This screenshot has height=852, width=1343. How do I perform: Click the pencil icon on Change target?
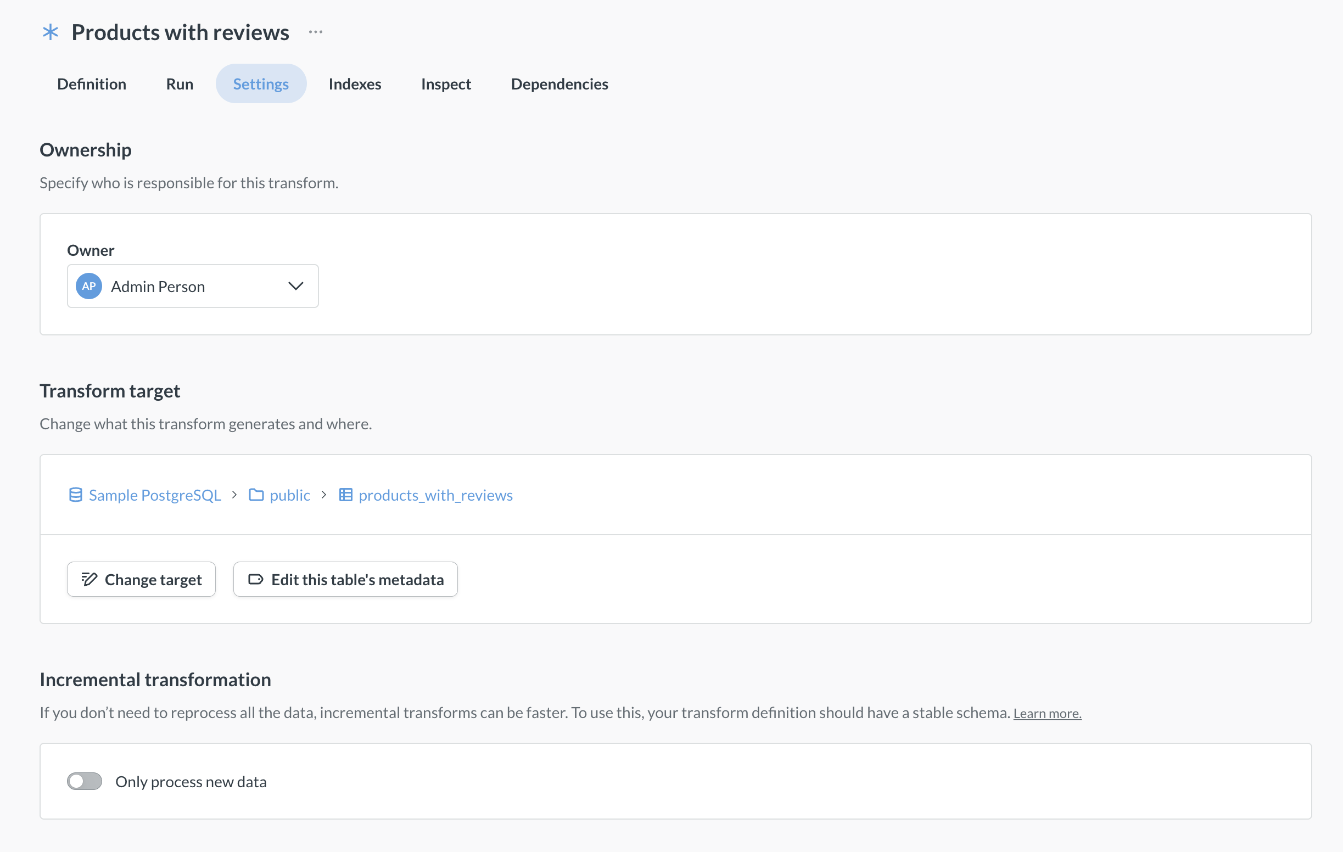89,579
